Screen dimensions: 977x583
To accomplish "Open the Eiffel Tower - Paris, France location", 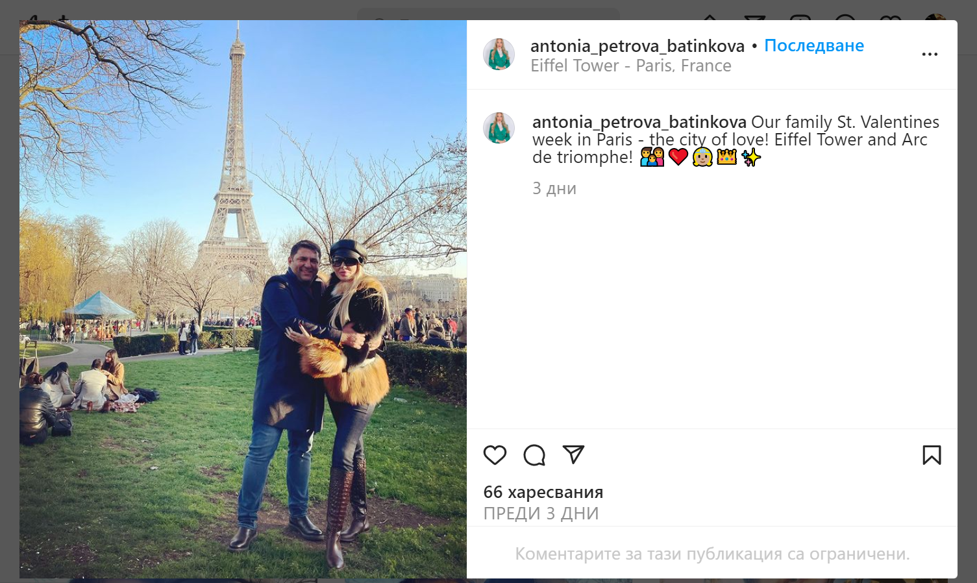I will (x=630, y=66).
